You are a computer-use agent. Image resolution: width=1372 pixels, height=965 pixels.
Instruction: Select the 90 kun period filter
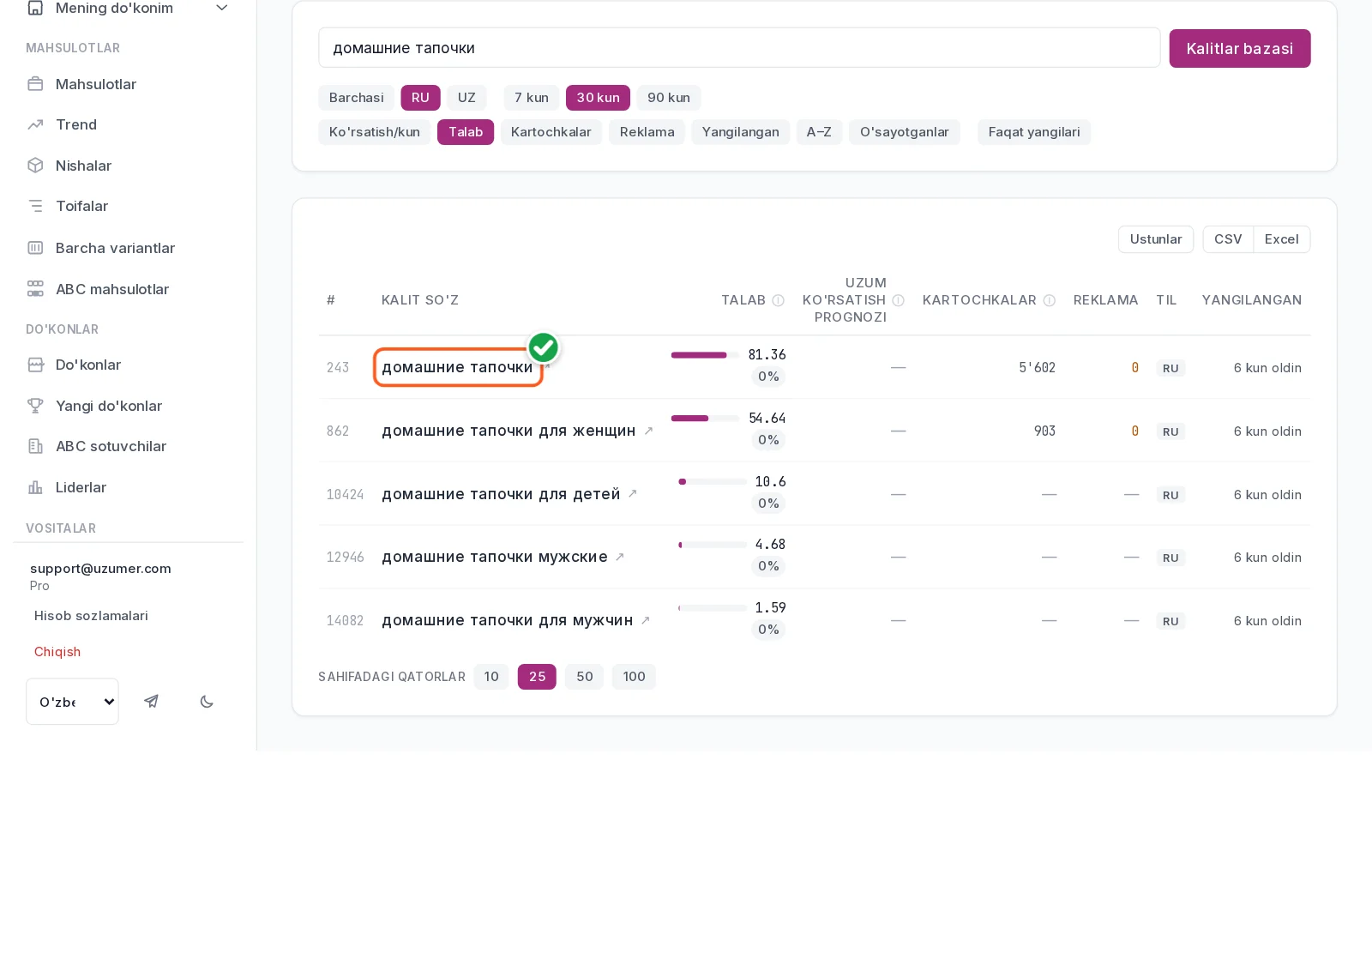tap(669, 98)
